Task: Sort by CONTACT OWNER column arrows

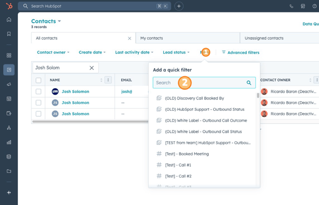Action: 310,80
